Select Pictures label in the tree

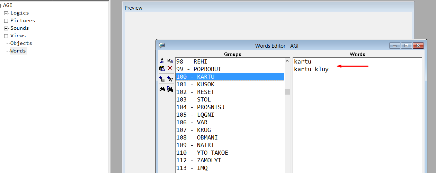coord(23,20)
